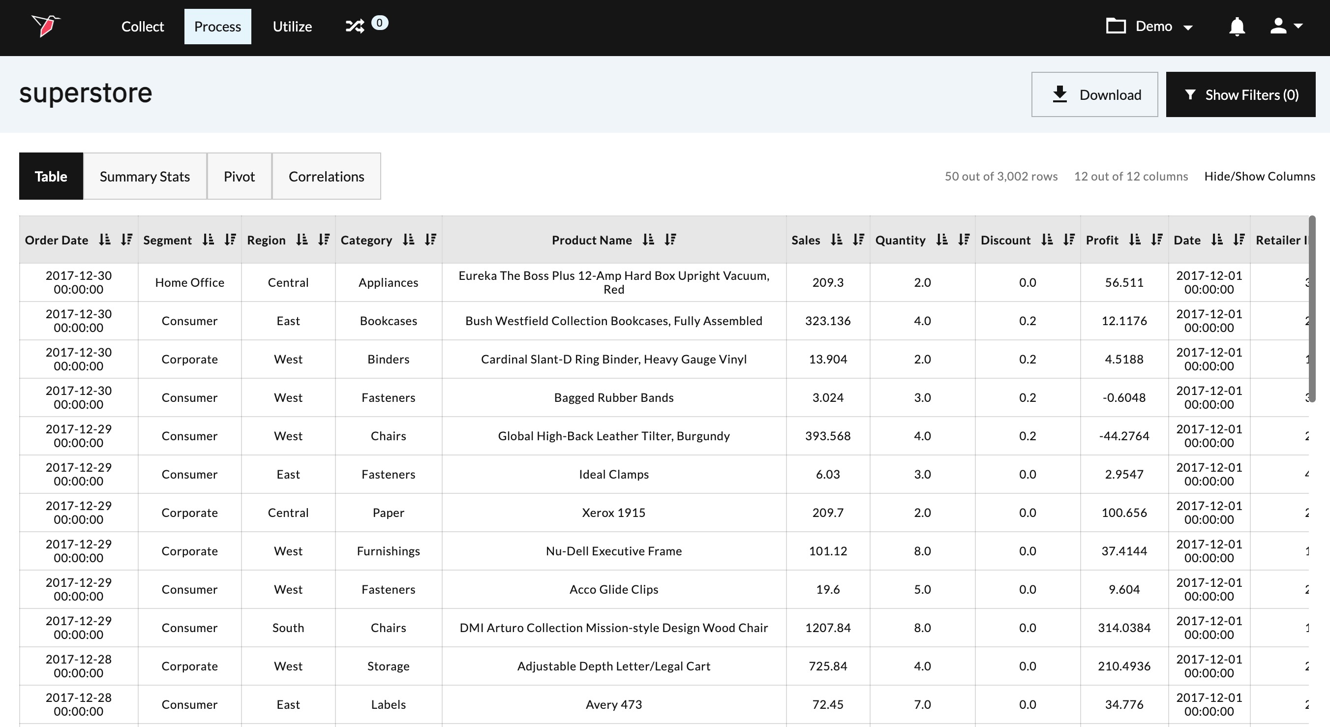
Task: Toggle Show Filters panel
Action: tap(1240, 94)
